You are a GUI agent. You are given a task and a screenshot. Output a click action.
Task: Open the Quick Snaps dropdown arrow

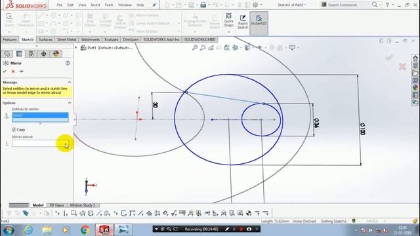(x=229, y=32)
